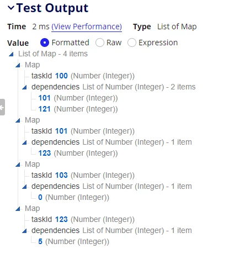
Task: Click the gray left-edge arrow handle
Action: 2,107
